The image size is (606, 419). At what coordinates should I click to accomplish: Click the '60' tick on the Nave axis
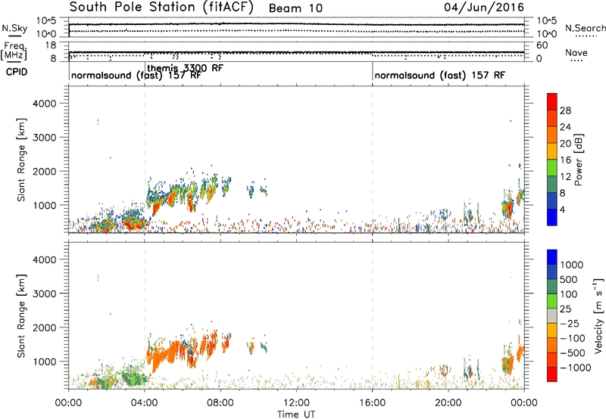pos(542,45)
